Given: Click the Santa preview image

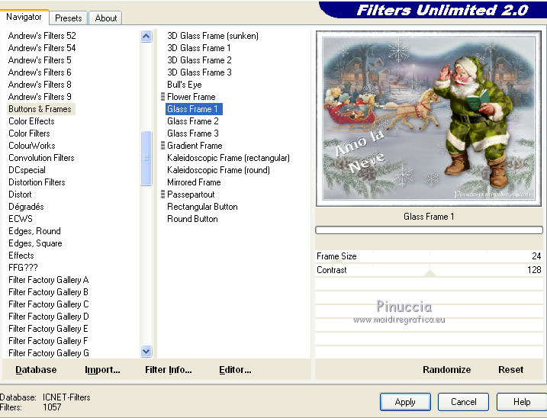Looking at the screenshot, I should (429, 119).
